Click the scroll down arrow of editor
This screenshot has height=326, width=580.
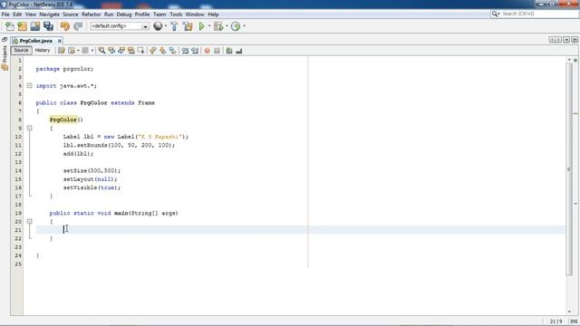[x=569, y=312]
